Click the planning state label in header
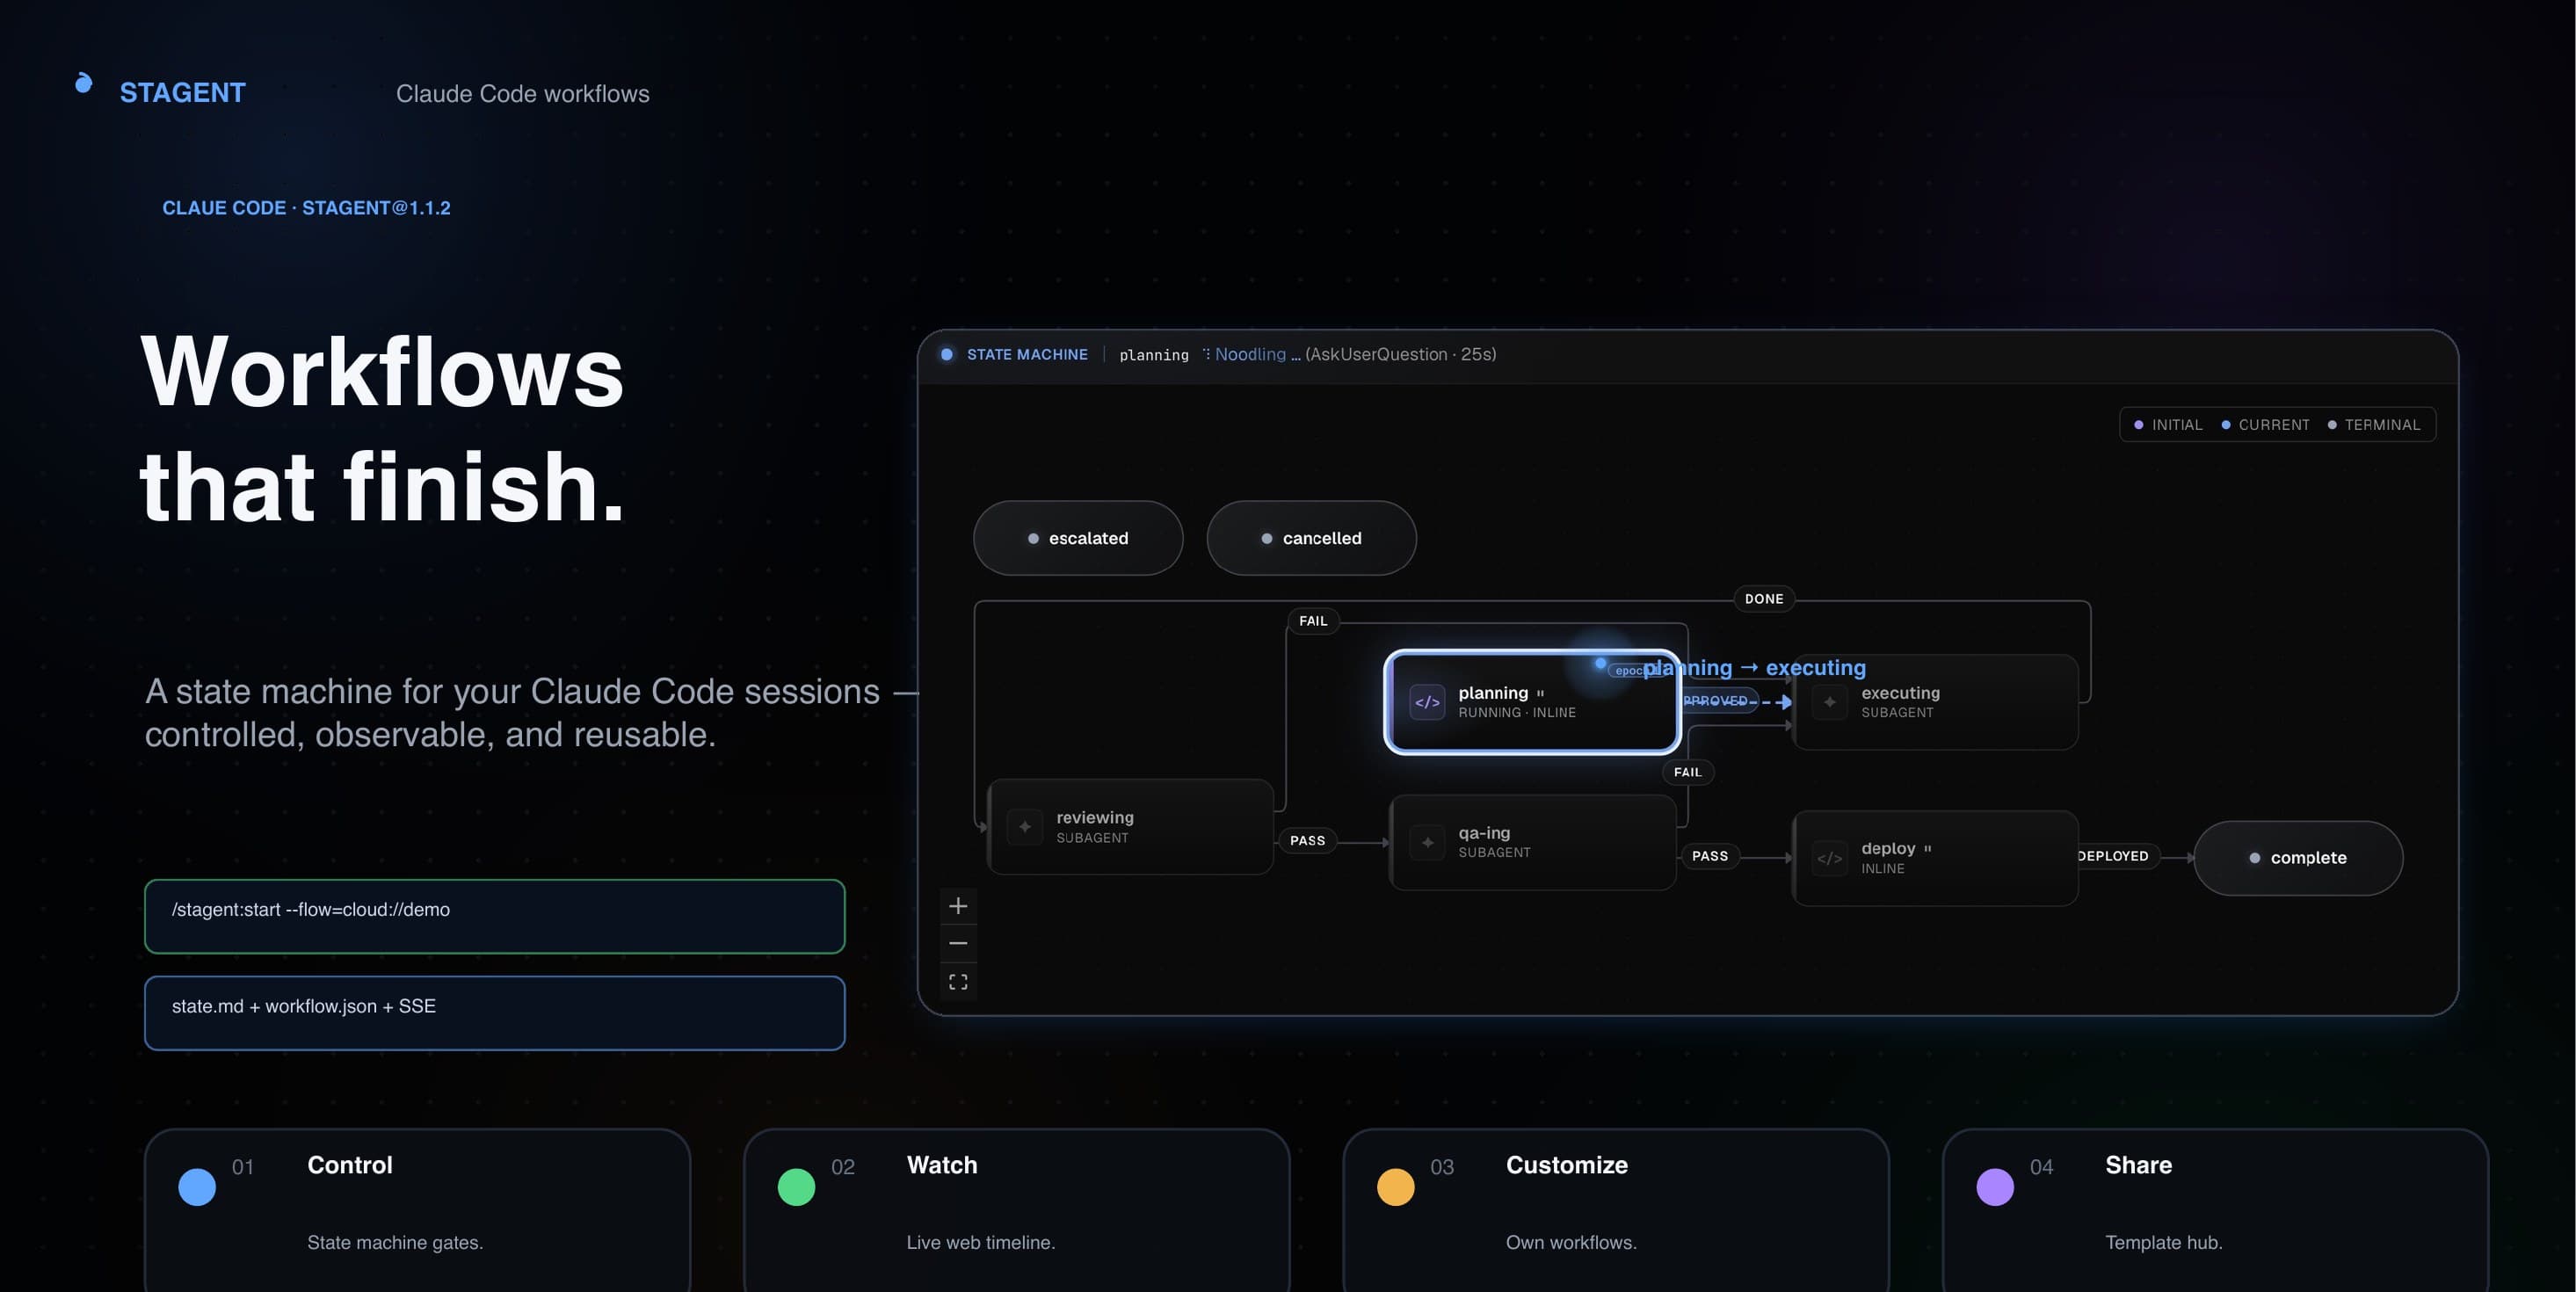Screen dimensions: 2576x1292 tap(1154, 355)
